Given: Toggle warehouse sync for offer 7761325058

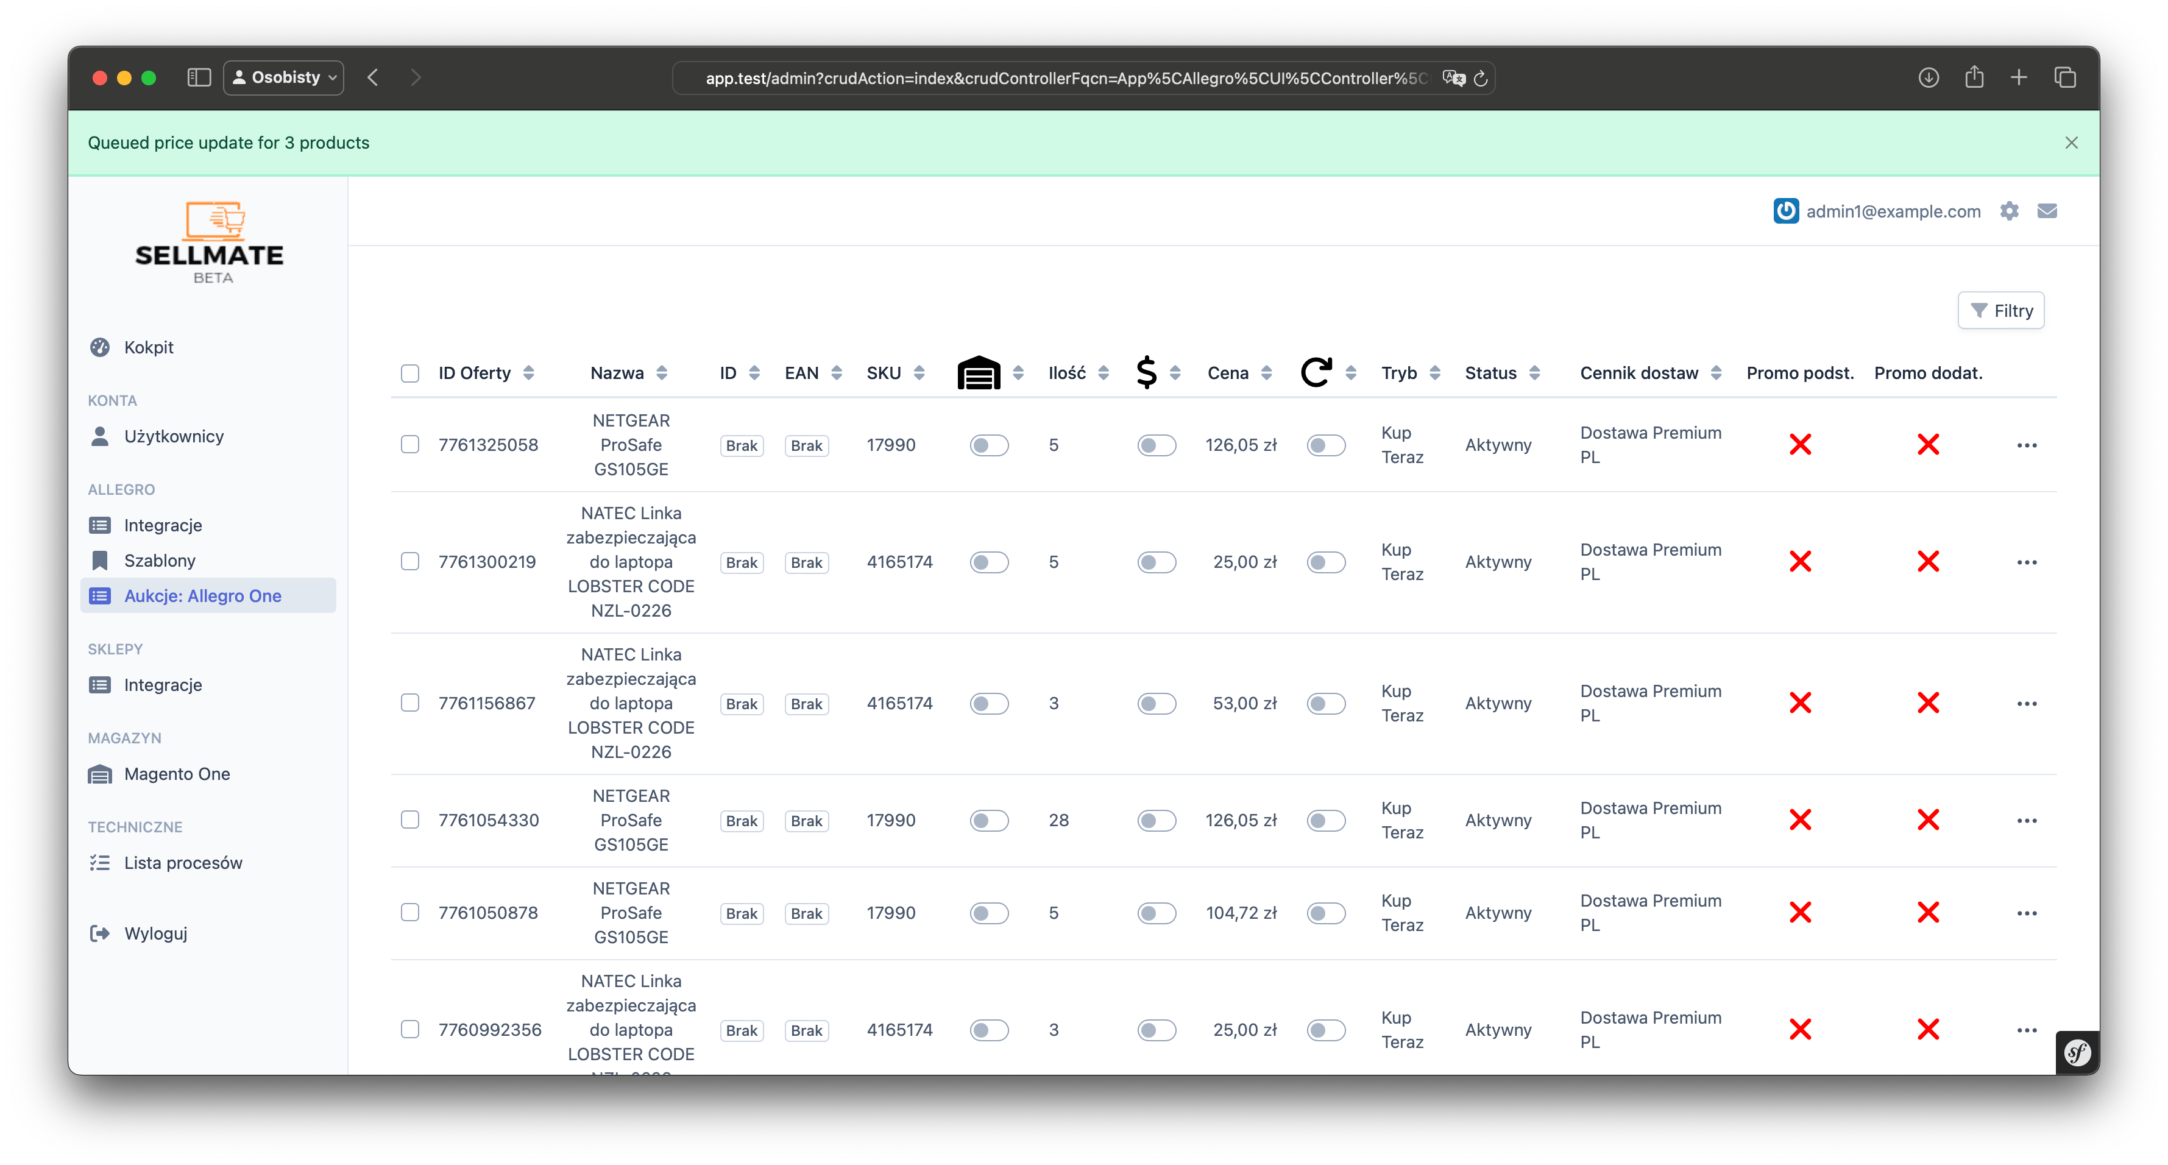Looking at the screenshot, I should click(x=989, y=445).
